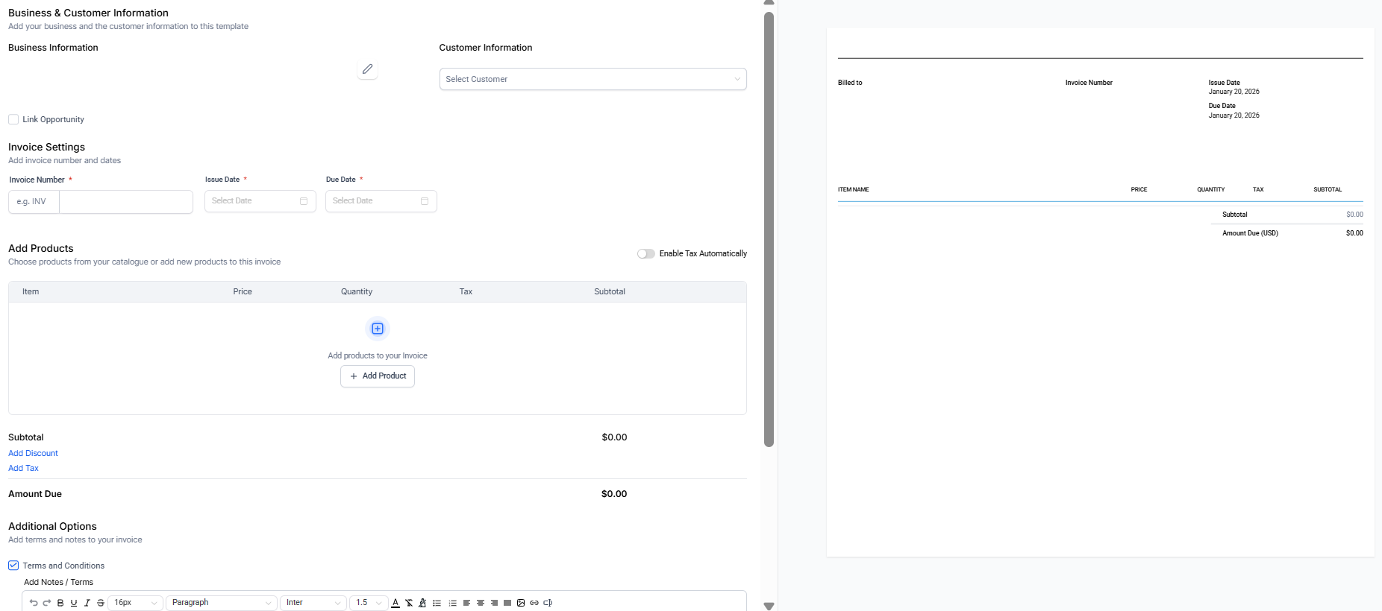
Task: Click the Tax column header in products table
Action: (x=466, y=292)
